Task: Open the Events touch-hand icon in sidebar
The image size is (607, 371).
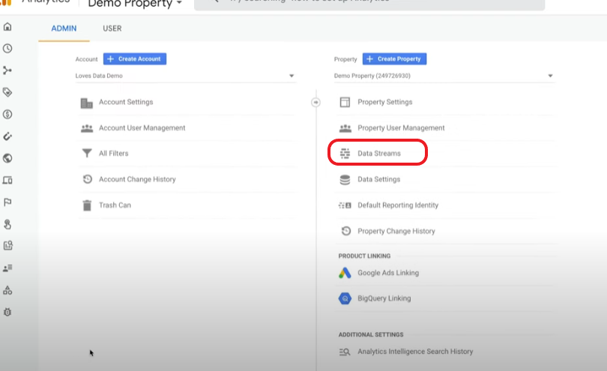Action: tap(7, 224)
